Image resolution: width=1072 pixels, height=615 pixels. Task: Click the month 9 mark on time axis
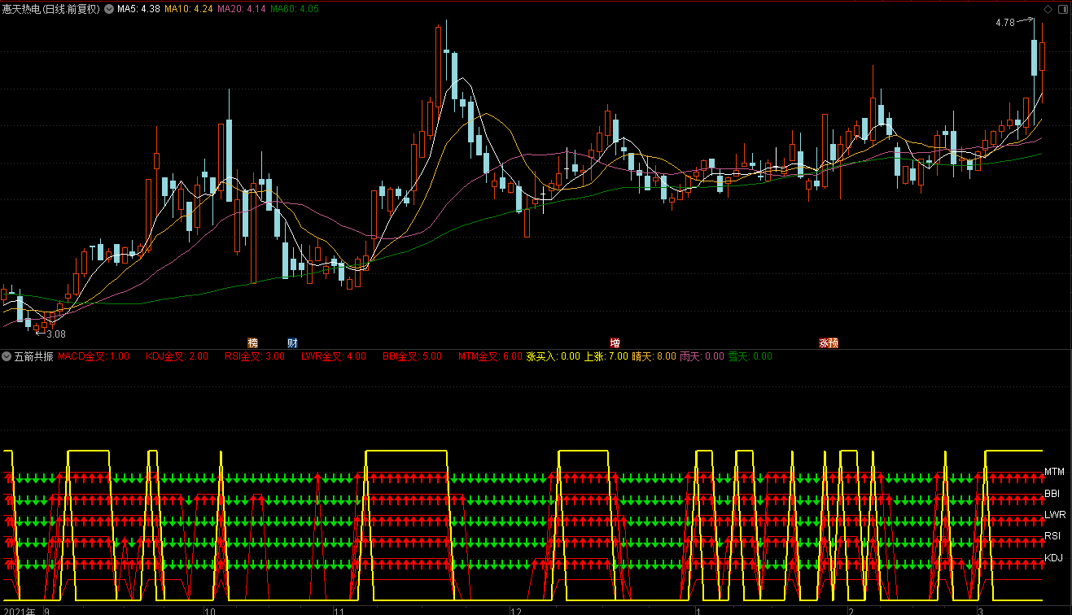[x=47, y=610]
